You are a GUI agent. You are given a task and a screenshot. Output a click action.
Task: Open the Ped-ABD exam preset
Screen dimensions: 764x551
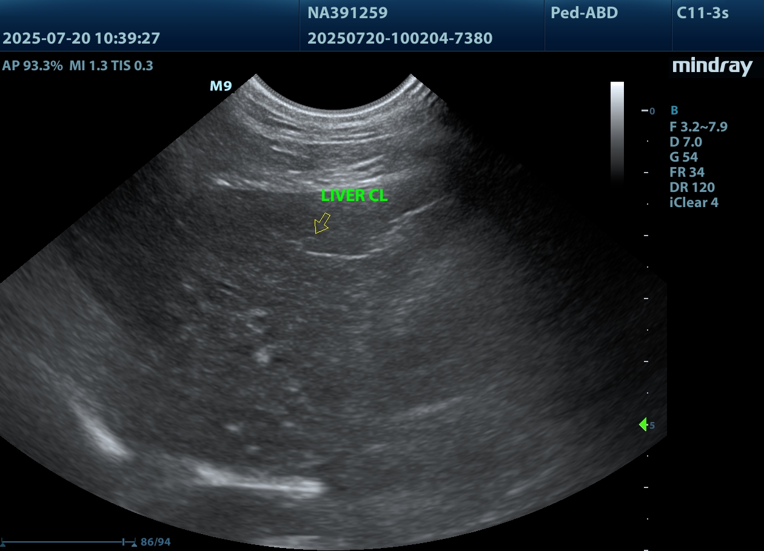(584, 13)
